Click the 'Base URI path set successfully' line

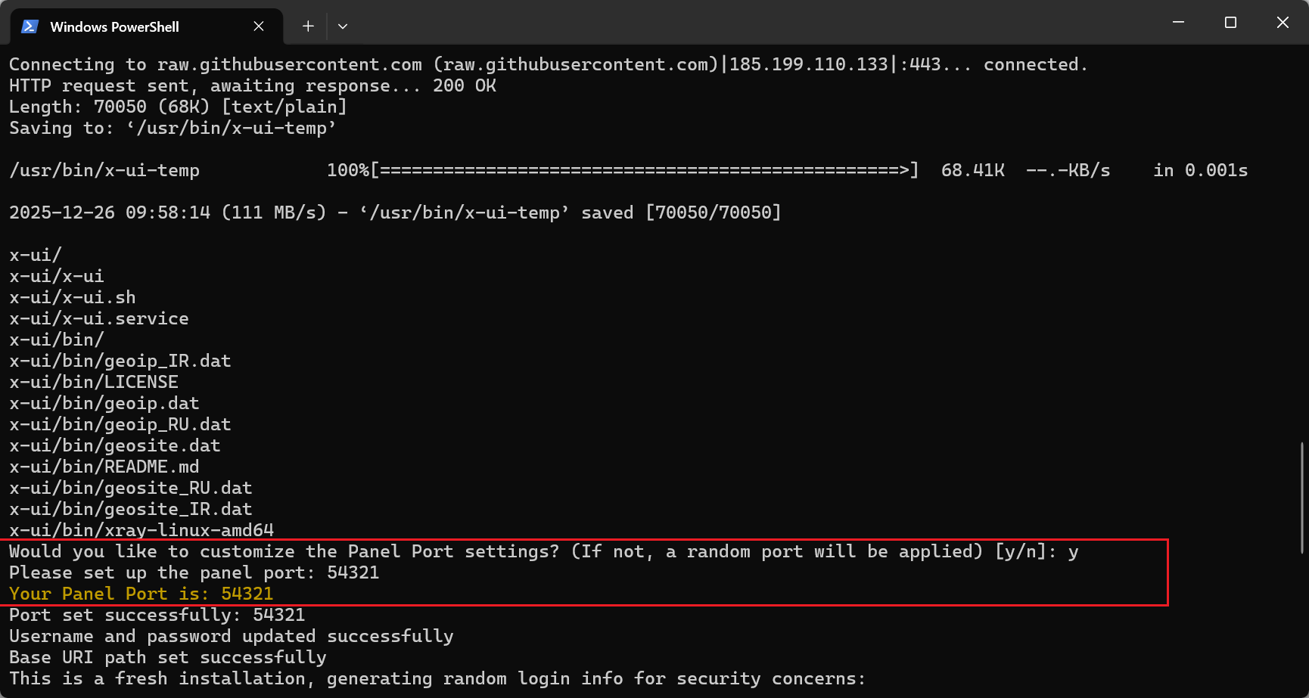[x=168, y=657]
